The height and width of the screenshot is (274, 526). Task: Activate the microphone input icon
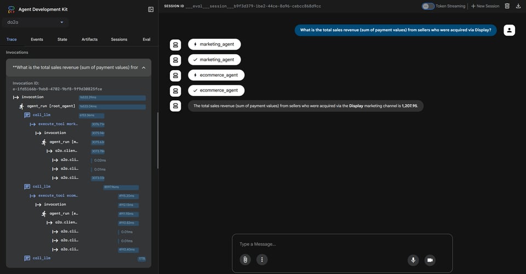pos(413,259)
